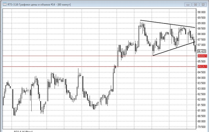209x132 pixels.
Task: Click the chart window icon in title bar
Action: [5, 4]
